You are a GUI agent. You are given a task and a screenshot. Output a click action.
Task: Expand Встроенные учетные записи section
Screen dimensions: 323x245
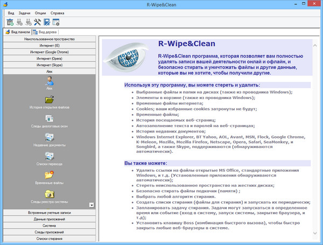tap(49, 213)
